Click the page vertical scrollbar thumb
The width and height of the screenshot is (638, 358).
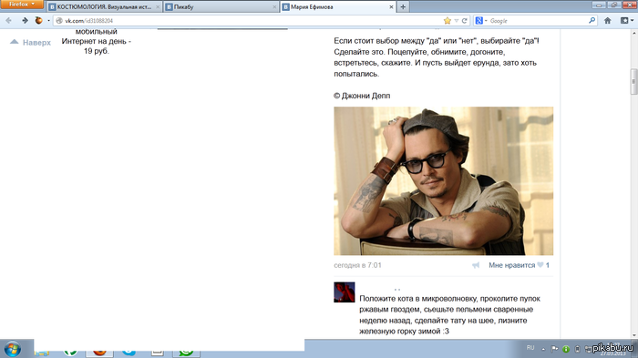point(633,81)
